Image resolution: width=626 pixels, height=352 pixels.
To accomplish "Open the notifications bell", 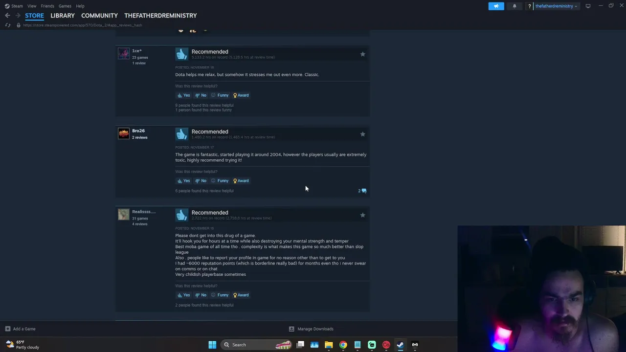I will [x=514, y=6].
